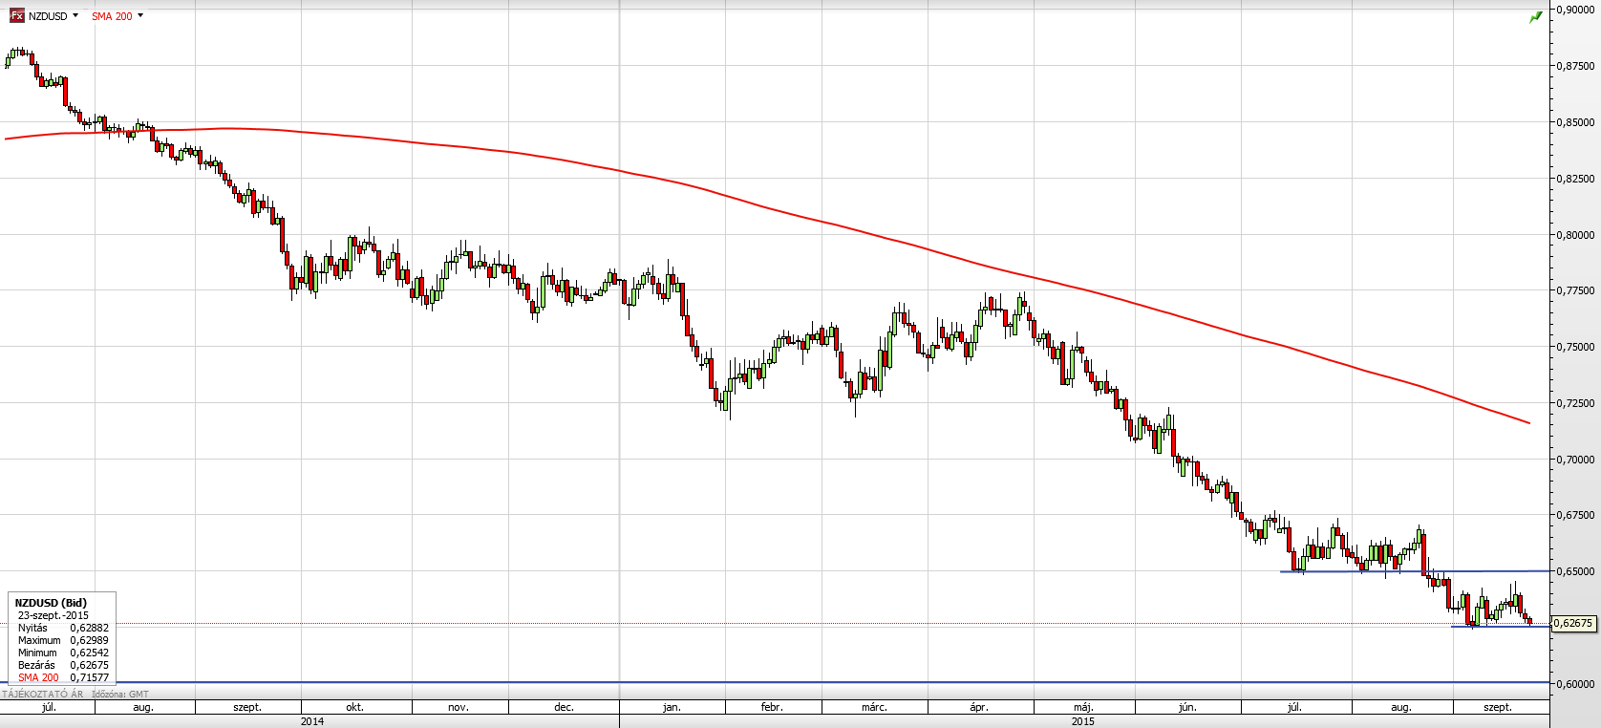This screenshot has width=1601, height=728.
Task: Click the red Fx instrument icon
Action: pos(16,16)
